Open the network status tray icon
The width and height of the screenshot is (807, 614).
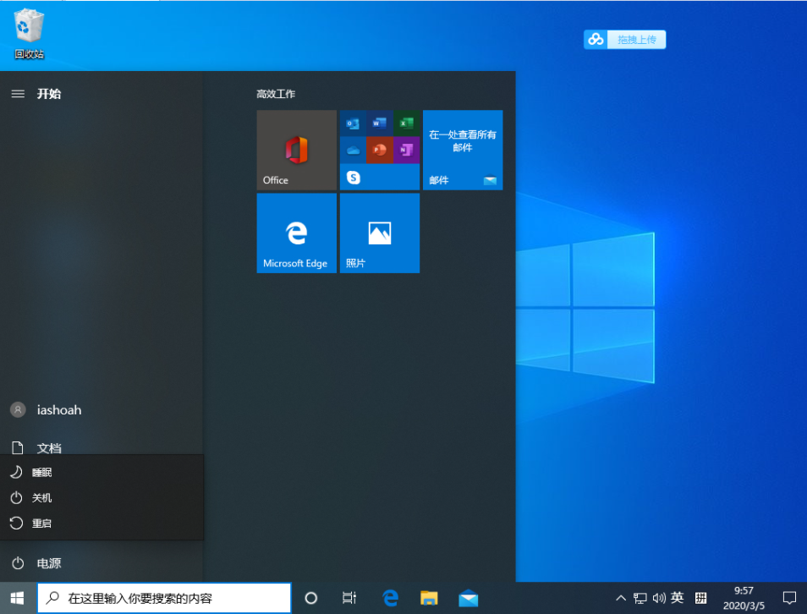(x=640, y=598)
